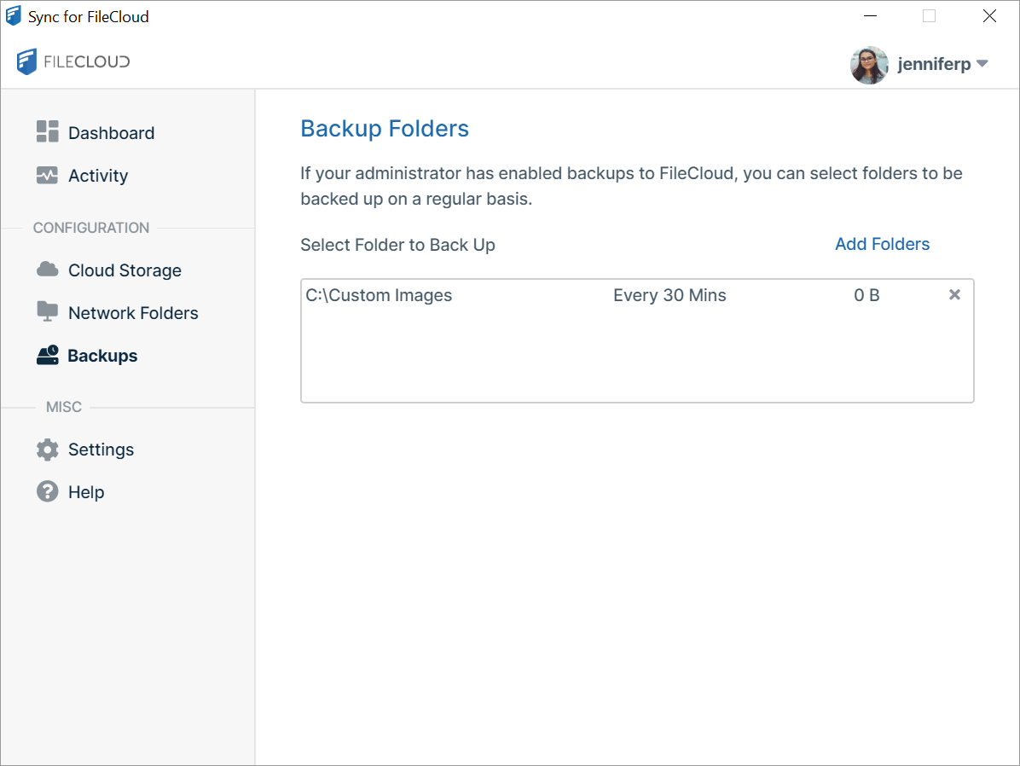Expand the jenniferp account dropdown arrow
The image size is (1020, 766).
982,64
